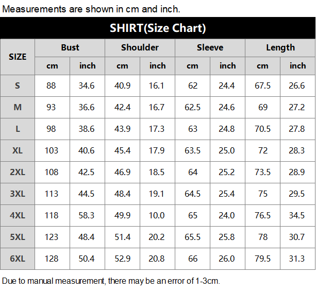Click the manual measurement error note
Image resolution: width=316 pixels, height=292 pixels.
tap(111, 281)
